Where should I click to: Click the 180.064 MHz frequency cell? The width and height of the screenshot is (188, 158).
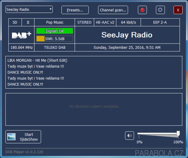point(21,48)
